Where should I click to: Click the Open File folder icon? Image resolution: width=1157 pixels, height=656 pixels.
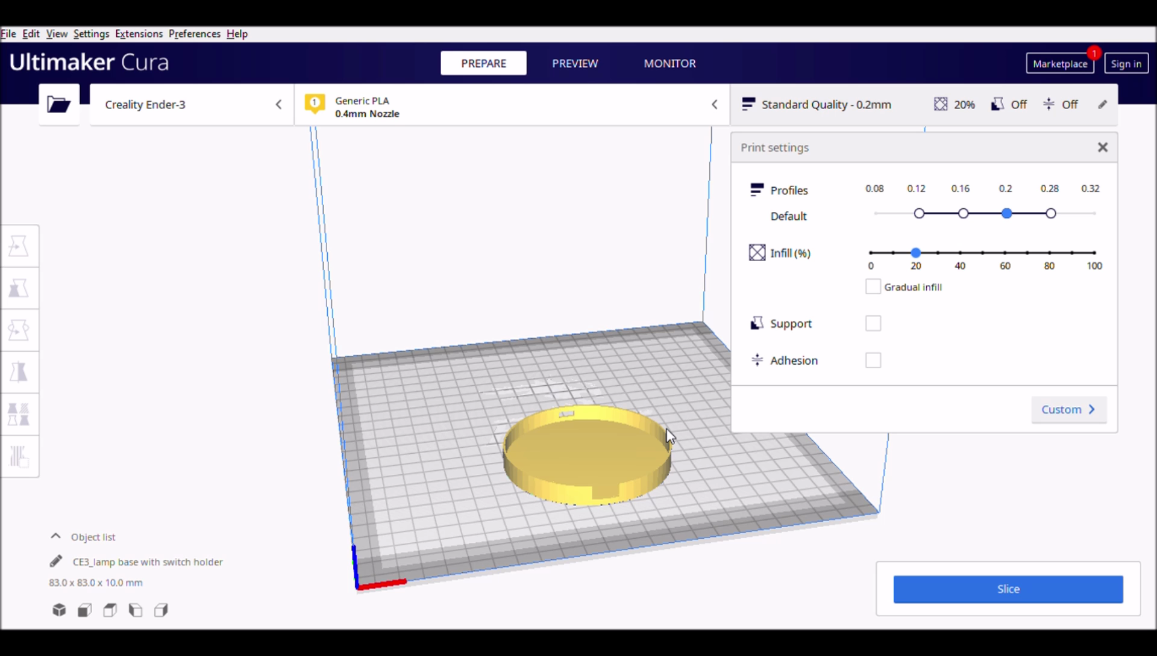58,105
